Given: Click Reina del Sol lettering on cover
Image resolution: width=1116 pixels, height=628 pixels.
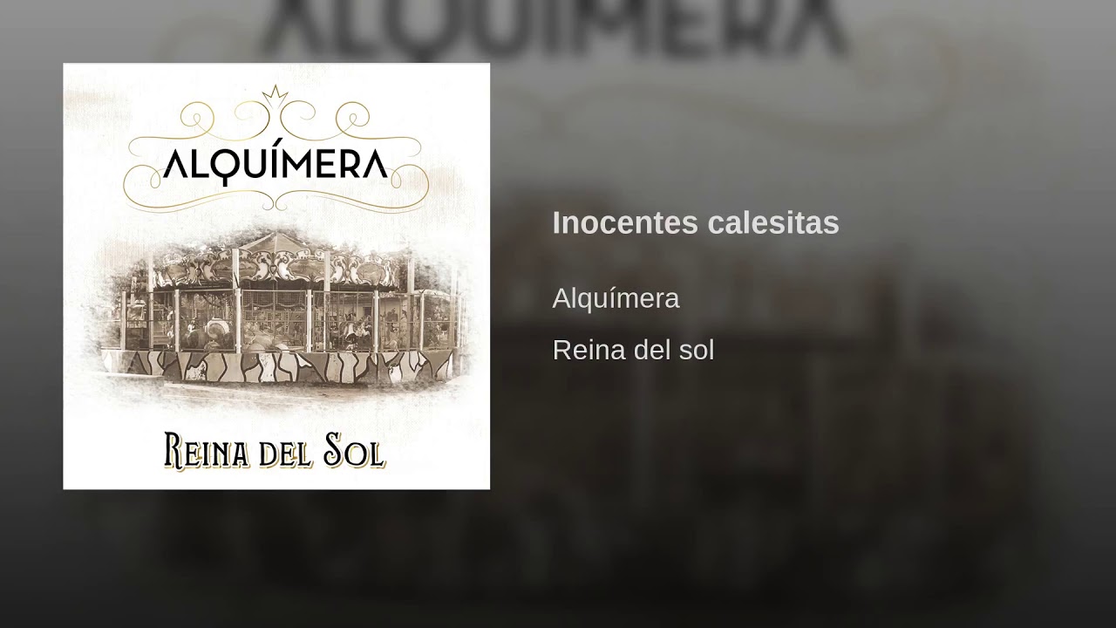Looking at the screenshot, I should coord(275,450).
